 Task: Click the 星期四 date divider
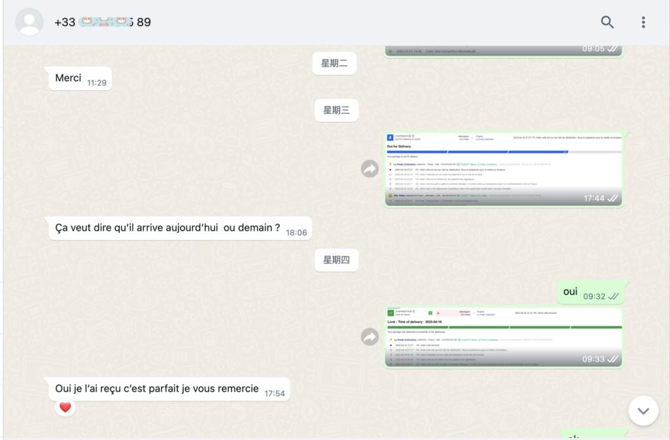(x=336, y=260)
